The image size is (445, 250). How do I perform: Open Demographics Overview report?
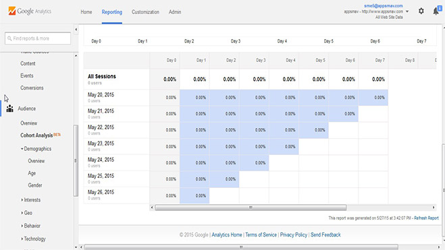click(x=36, y=161)
